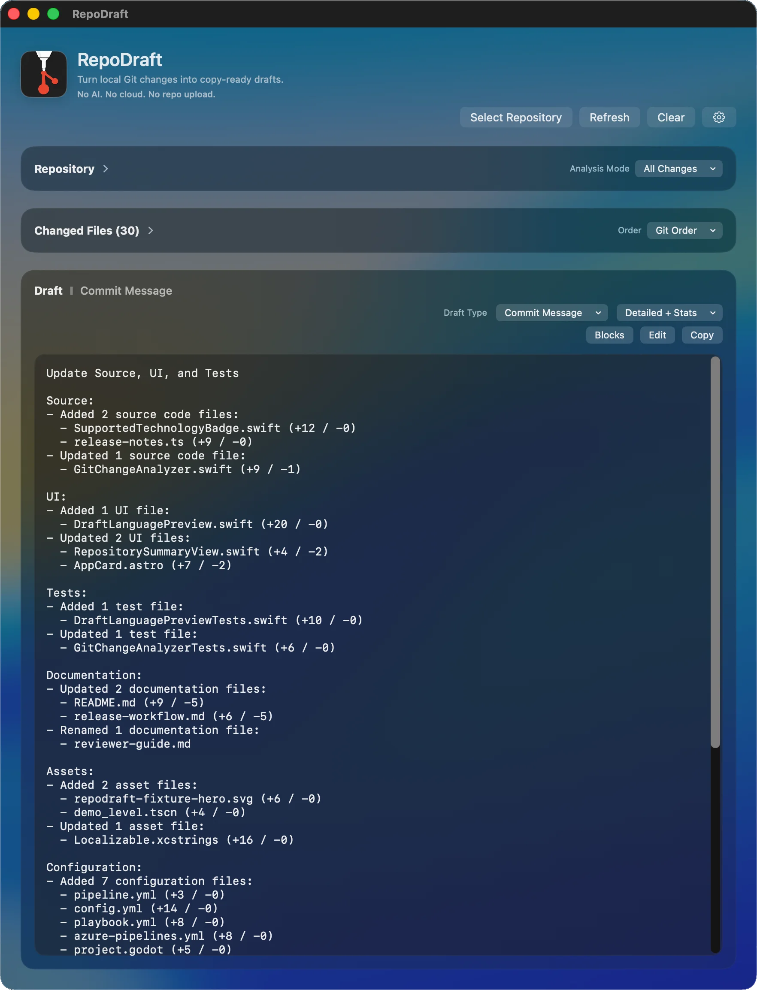Click the 'Assets:' section header line

click(70, 771)
